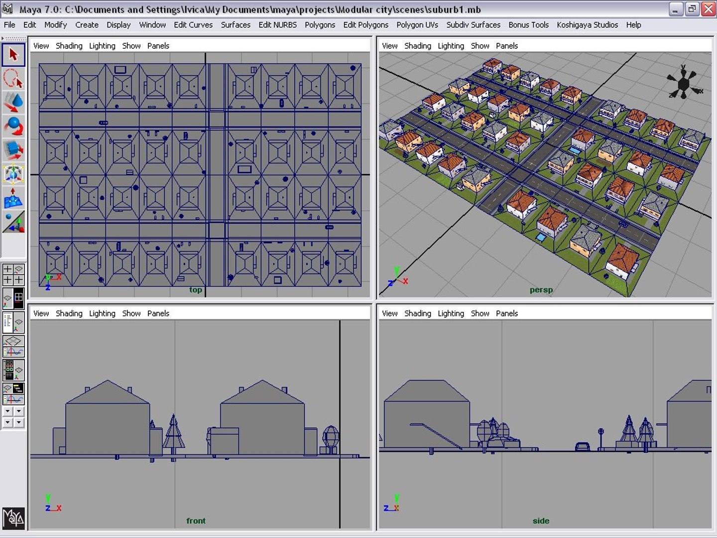Pick the Rotate tool
Viewport: 717px width, 538px height.
(x=13, y=127)
